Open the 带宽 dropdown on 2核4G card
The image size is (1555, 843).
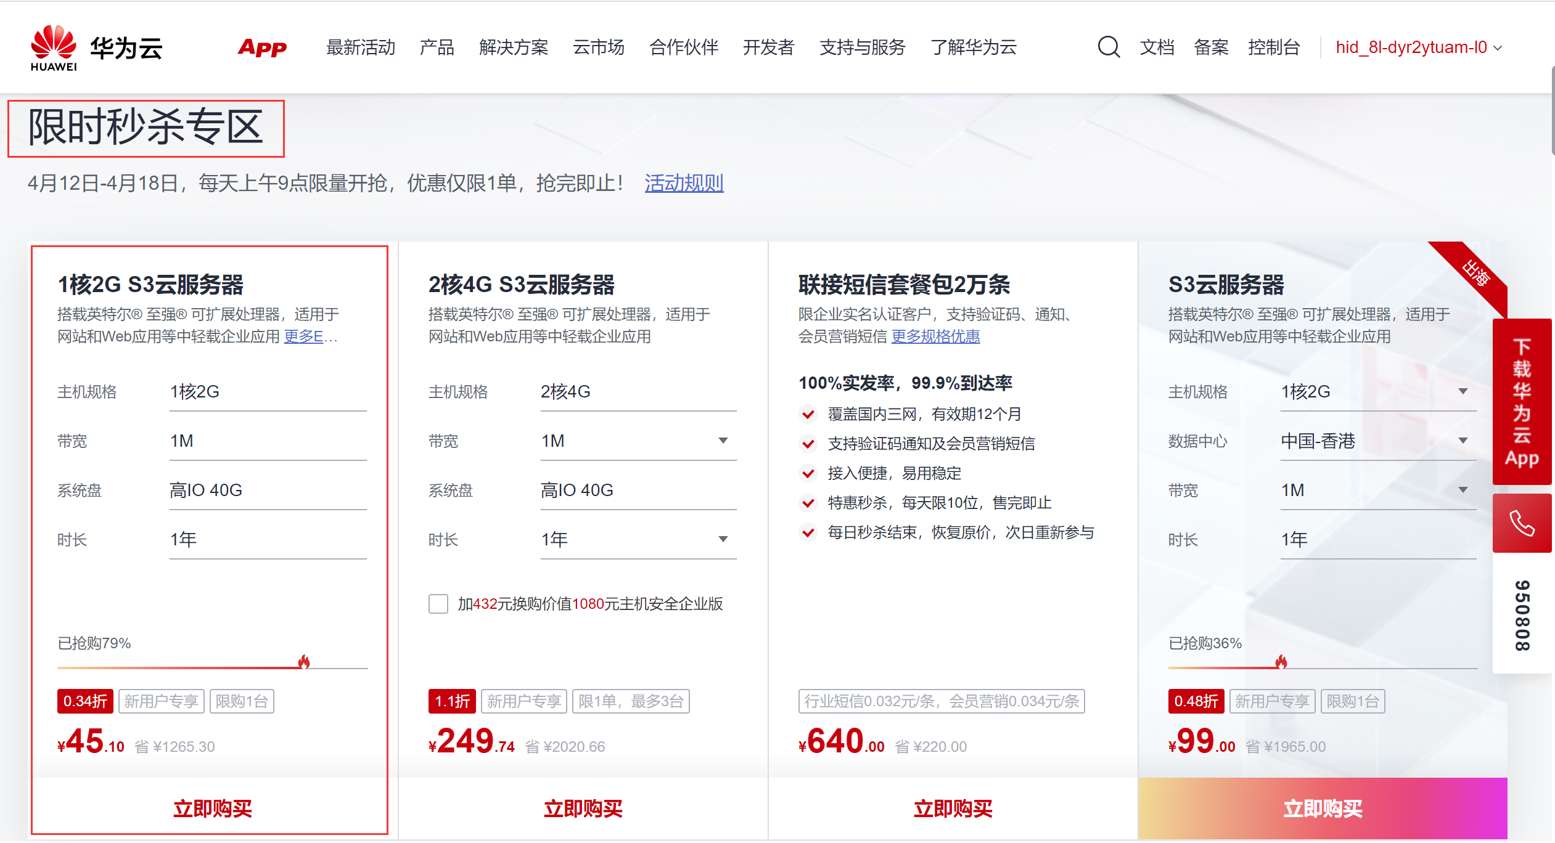723,441
